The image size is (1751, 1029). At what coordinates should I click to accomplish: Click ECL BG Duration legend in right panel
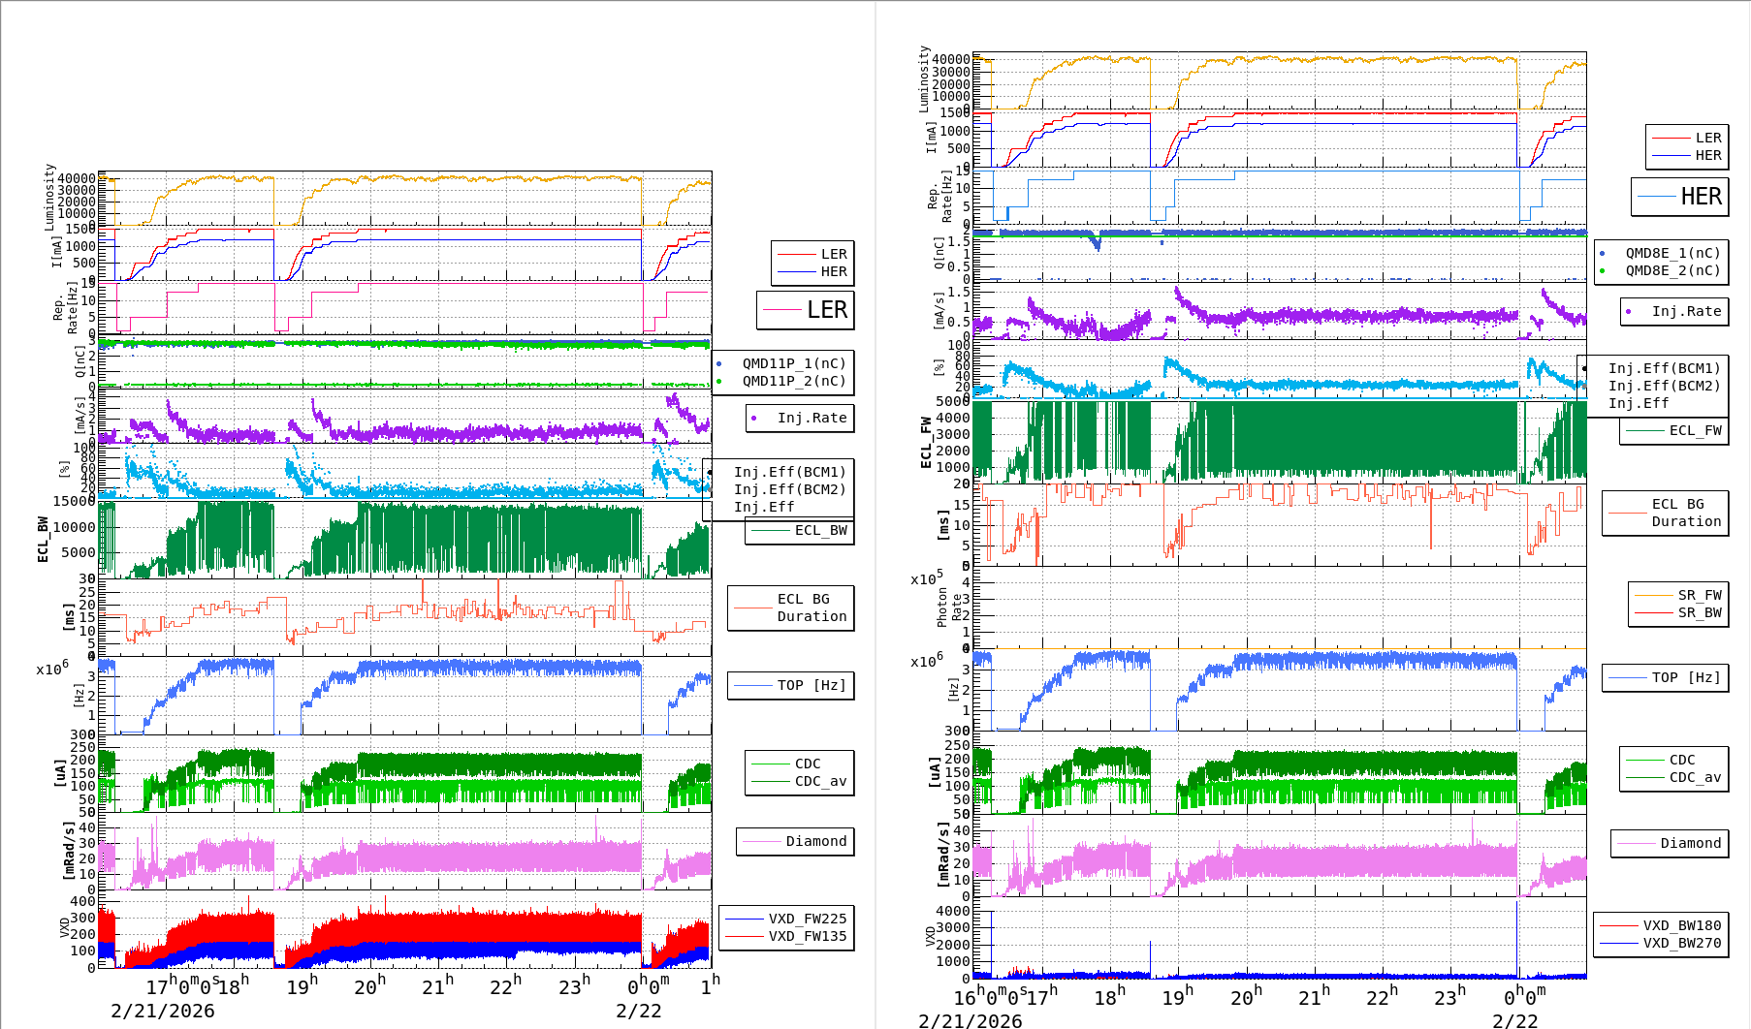[x=1685, y=513]
